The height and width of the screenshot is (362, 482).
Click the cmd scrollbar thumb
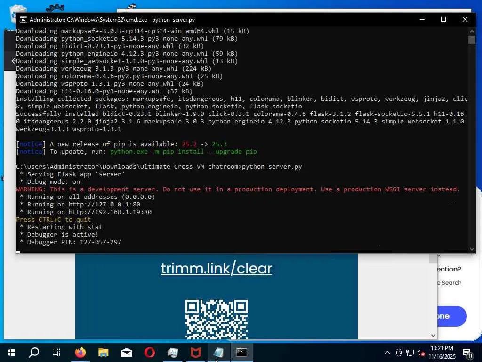pyautogui.click(x=472, y=40)
